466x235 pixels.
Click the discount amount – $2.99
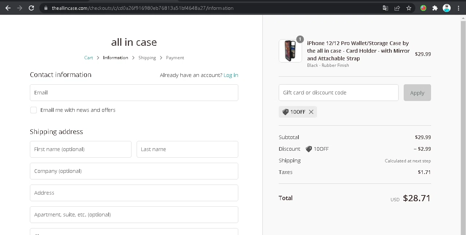click(422, 149)
